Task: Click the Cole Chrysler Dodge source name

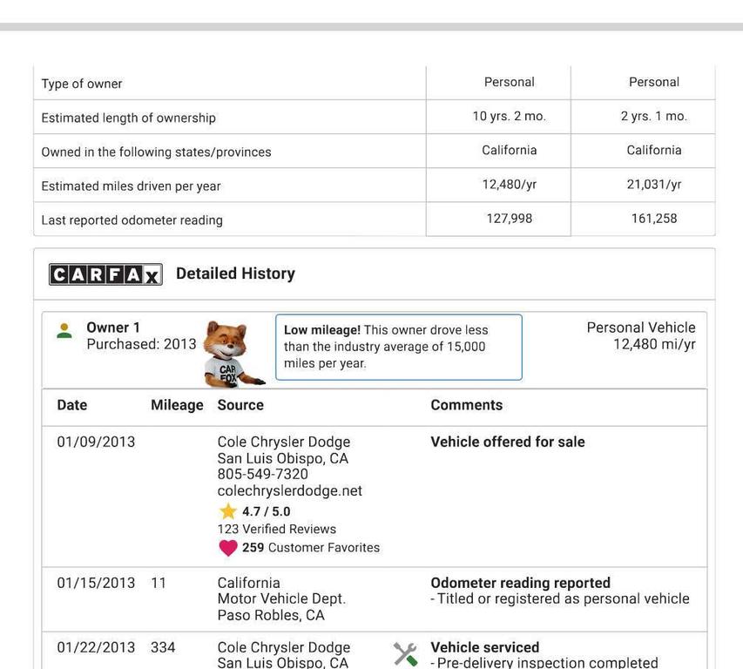Action: [x=283, y=442]
